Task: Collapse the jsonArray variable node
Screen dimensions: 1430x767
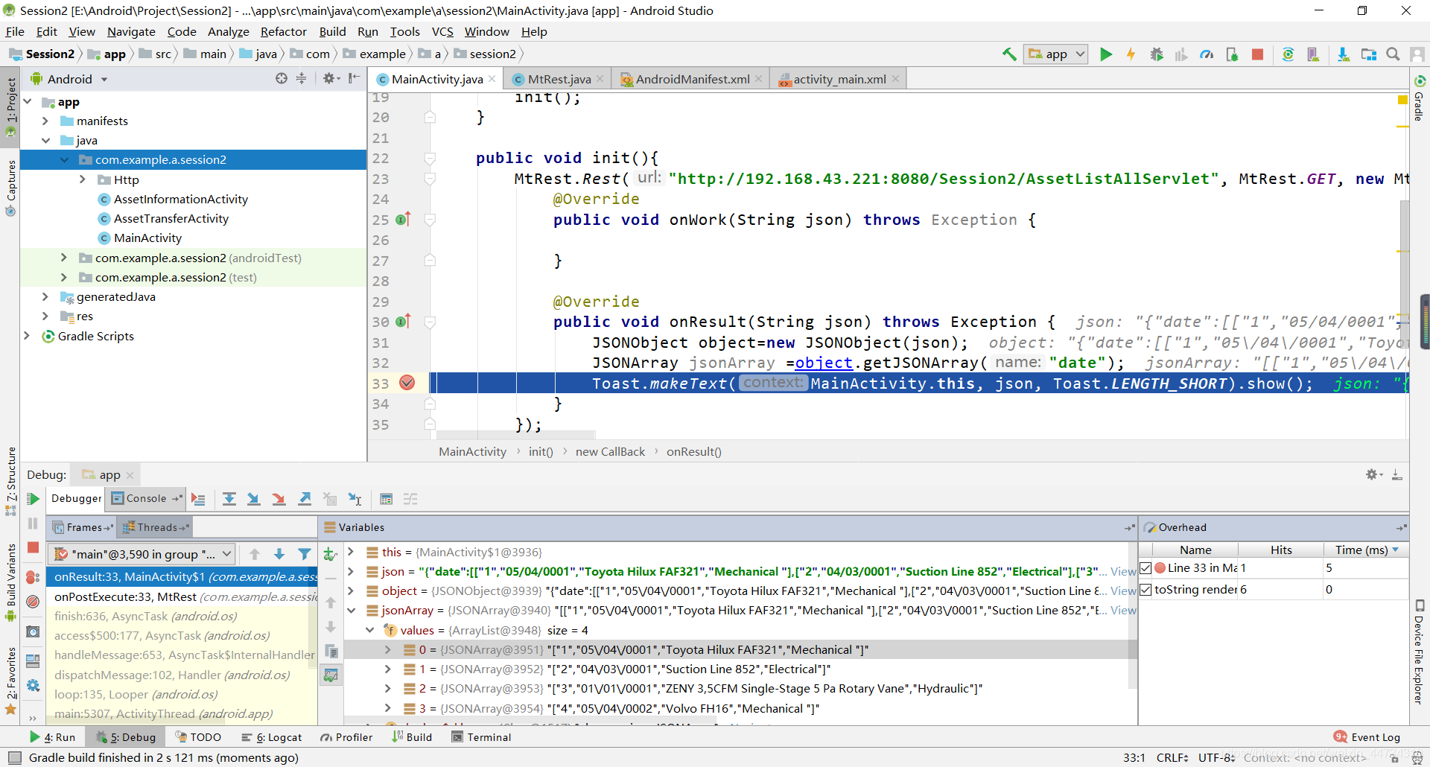Action: pos(352,610)
